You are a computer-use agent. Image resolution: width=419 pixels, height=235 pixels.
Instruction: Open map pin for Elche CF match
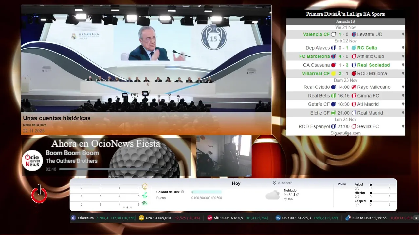(x=403, y=113)
